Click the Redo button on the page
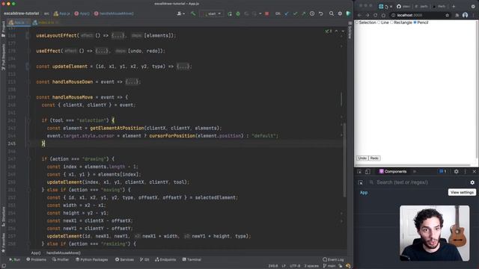Image resolution: width=479 pixels, height=269 pixels. tap(374, 158)
